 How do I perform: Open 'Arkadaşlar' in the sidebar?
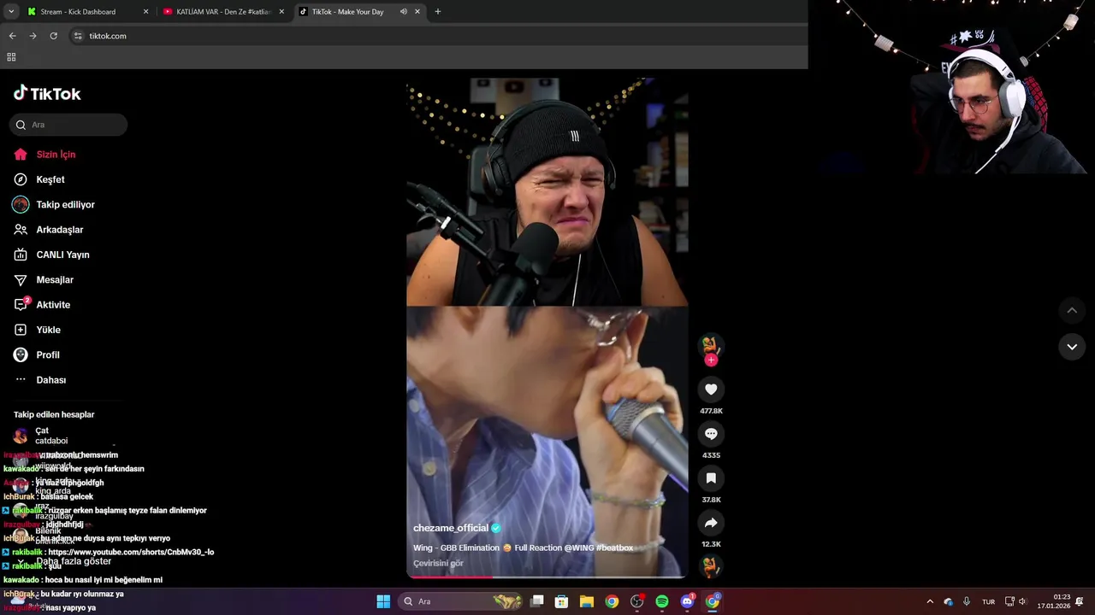point(59,230)
